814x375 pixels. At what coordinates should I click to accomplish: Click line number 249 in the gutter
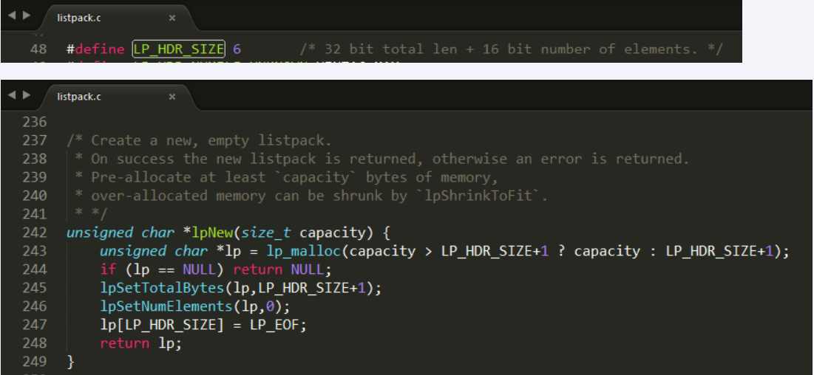[x=34, y=362]
